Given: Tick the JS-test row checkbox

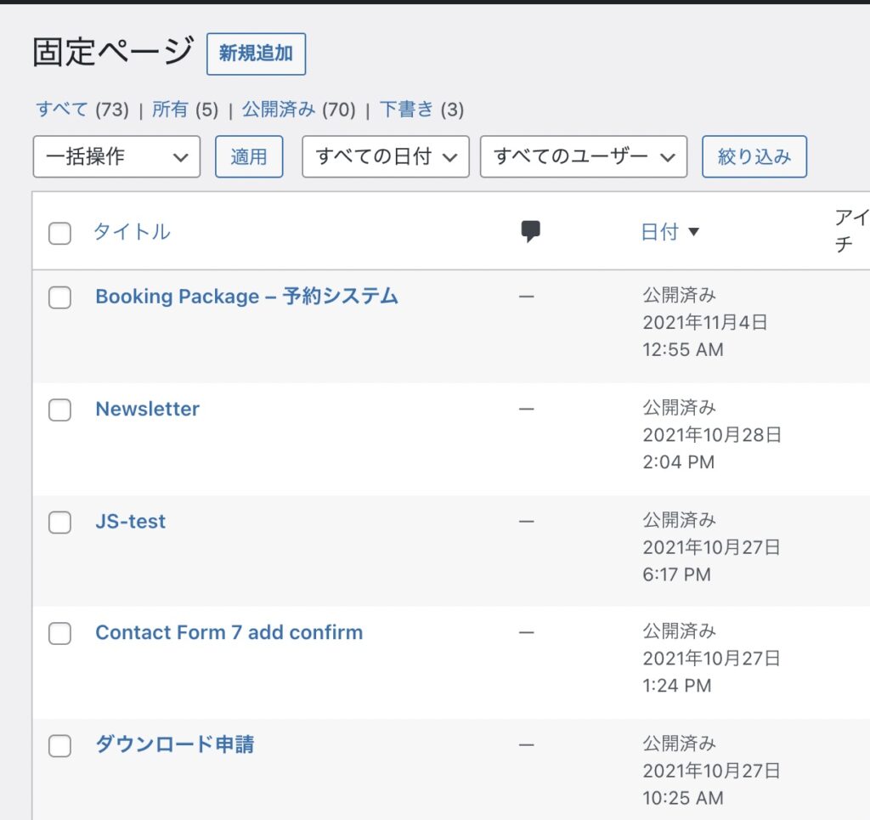Looking at the screenshot, I should [59, 522].
